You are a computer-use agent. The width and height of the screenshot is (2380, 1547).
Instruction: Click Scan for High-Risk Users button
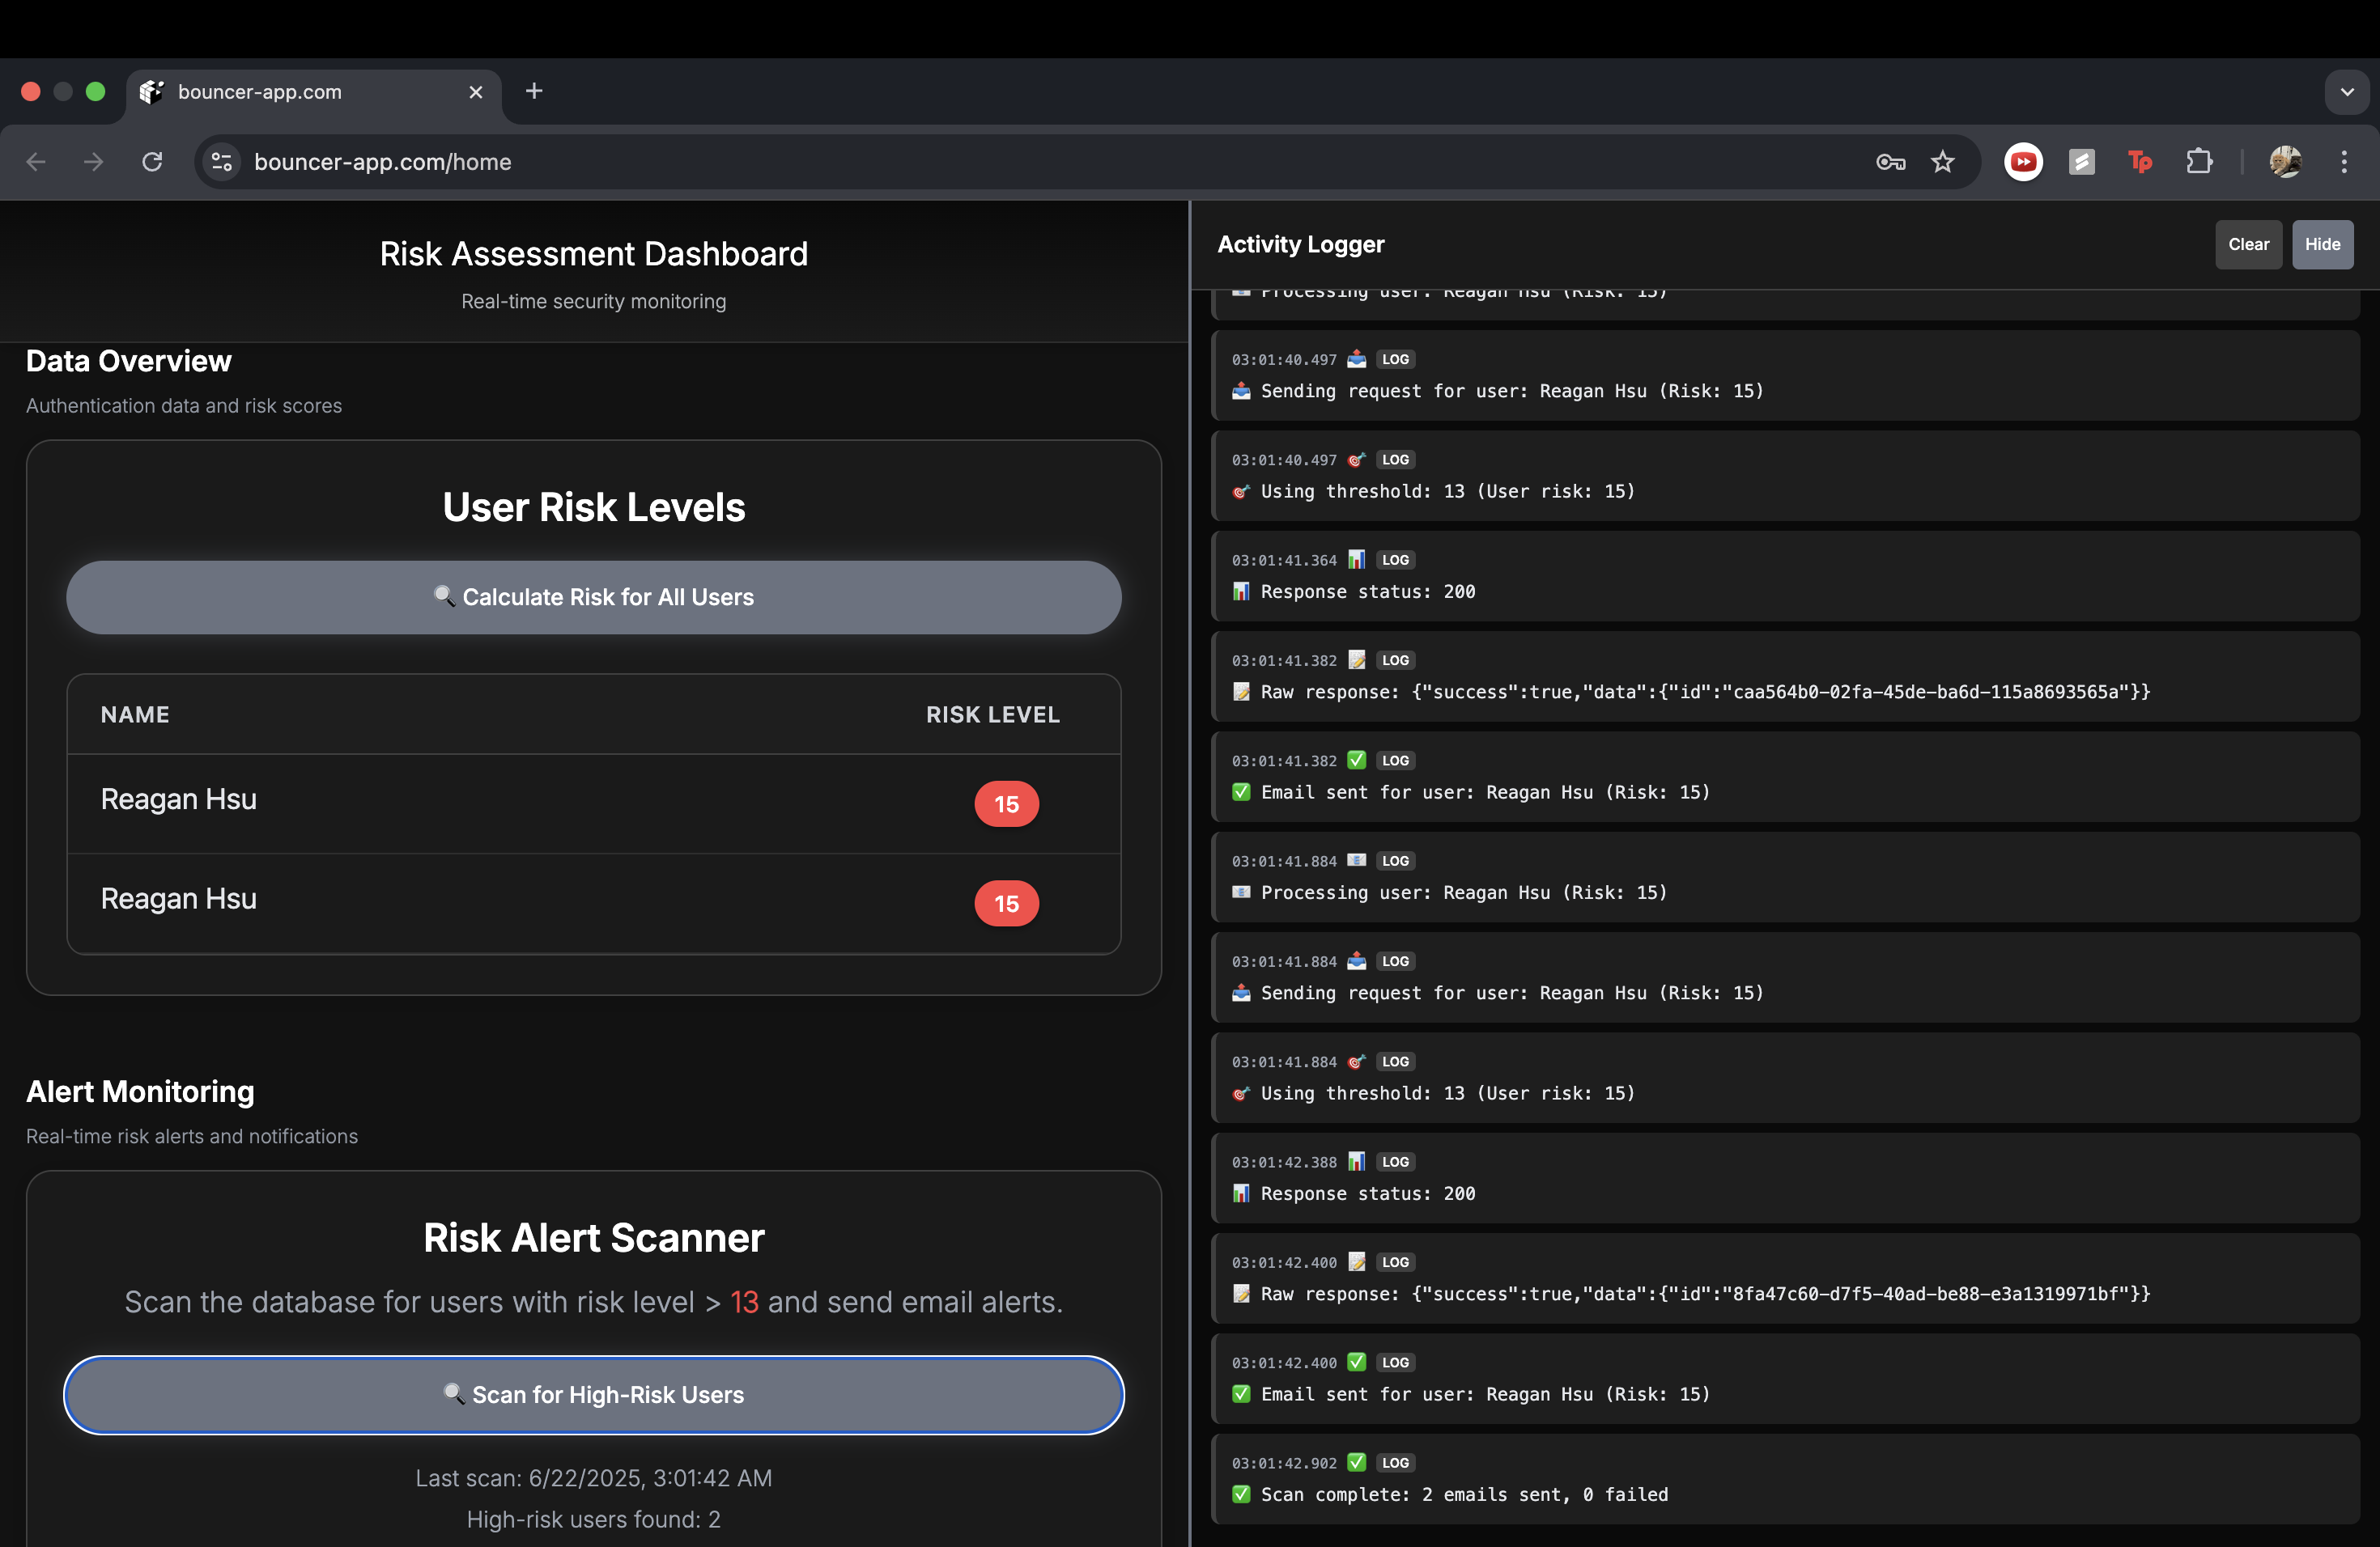(x=594, y=1395)
